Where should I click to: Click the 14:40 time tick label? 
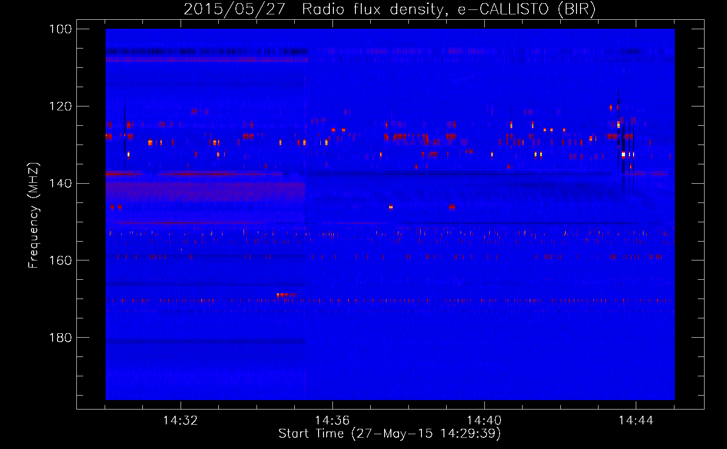pyautogui.click(x=484, y=421)
